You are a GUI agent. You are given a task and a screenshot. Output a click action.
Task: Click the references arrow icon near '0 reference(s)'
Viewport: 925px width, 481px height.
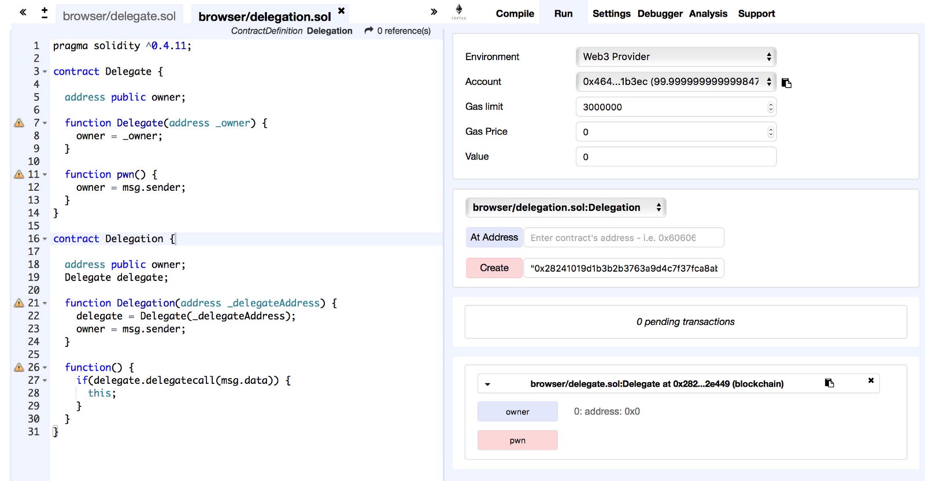(368, 31)
